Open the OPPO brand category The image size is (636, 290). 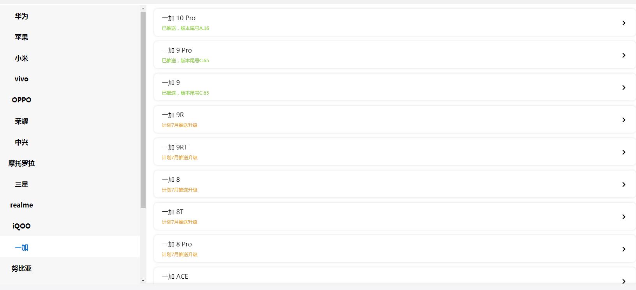(x=21, y=100)
